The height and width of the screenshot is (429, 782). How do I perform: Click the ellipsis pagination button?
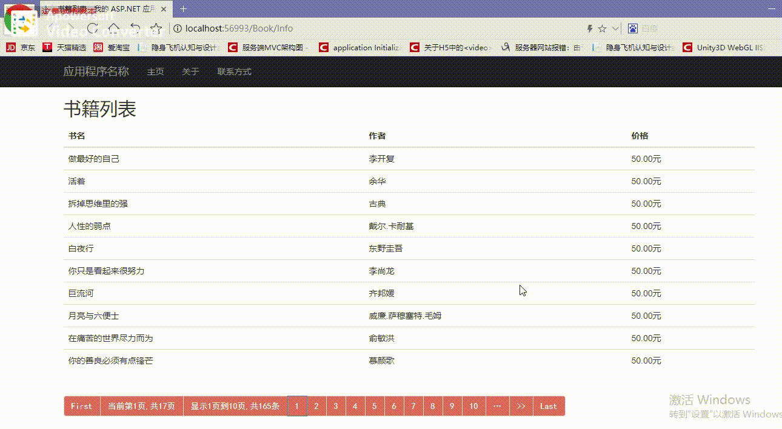coord(498,406)
